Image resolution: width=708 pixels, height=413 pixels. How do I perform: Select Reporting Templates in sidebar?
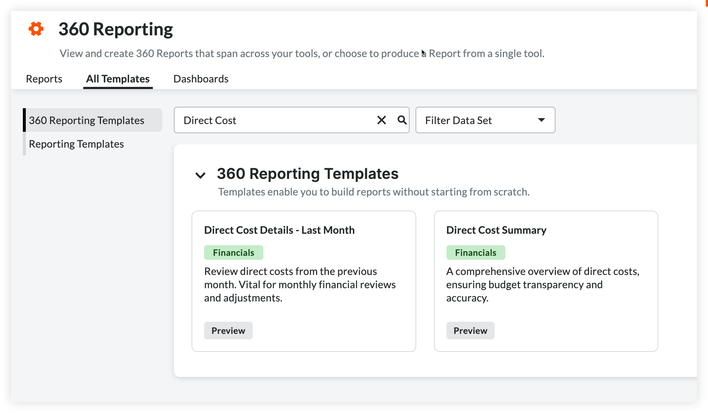76,144
